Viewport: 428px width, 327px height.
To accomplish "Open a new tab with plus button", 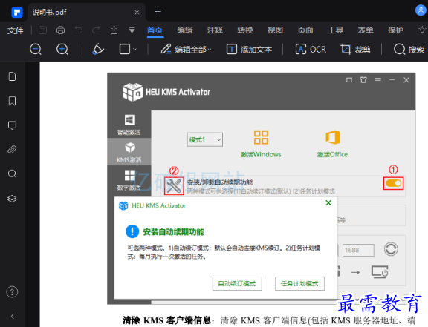I will coord(158,12).
